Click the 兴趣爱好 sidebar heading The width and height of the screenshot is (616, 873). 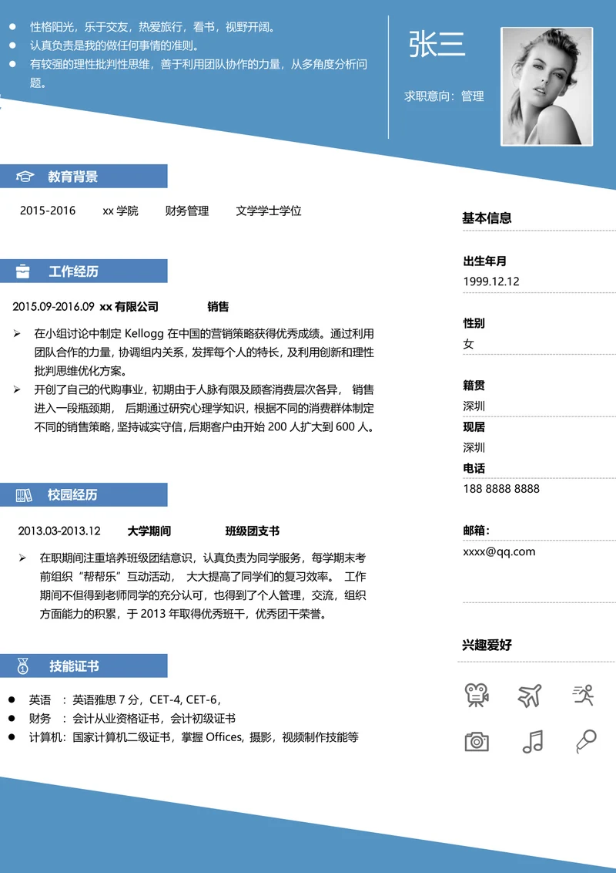click(x=487, y=645)
